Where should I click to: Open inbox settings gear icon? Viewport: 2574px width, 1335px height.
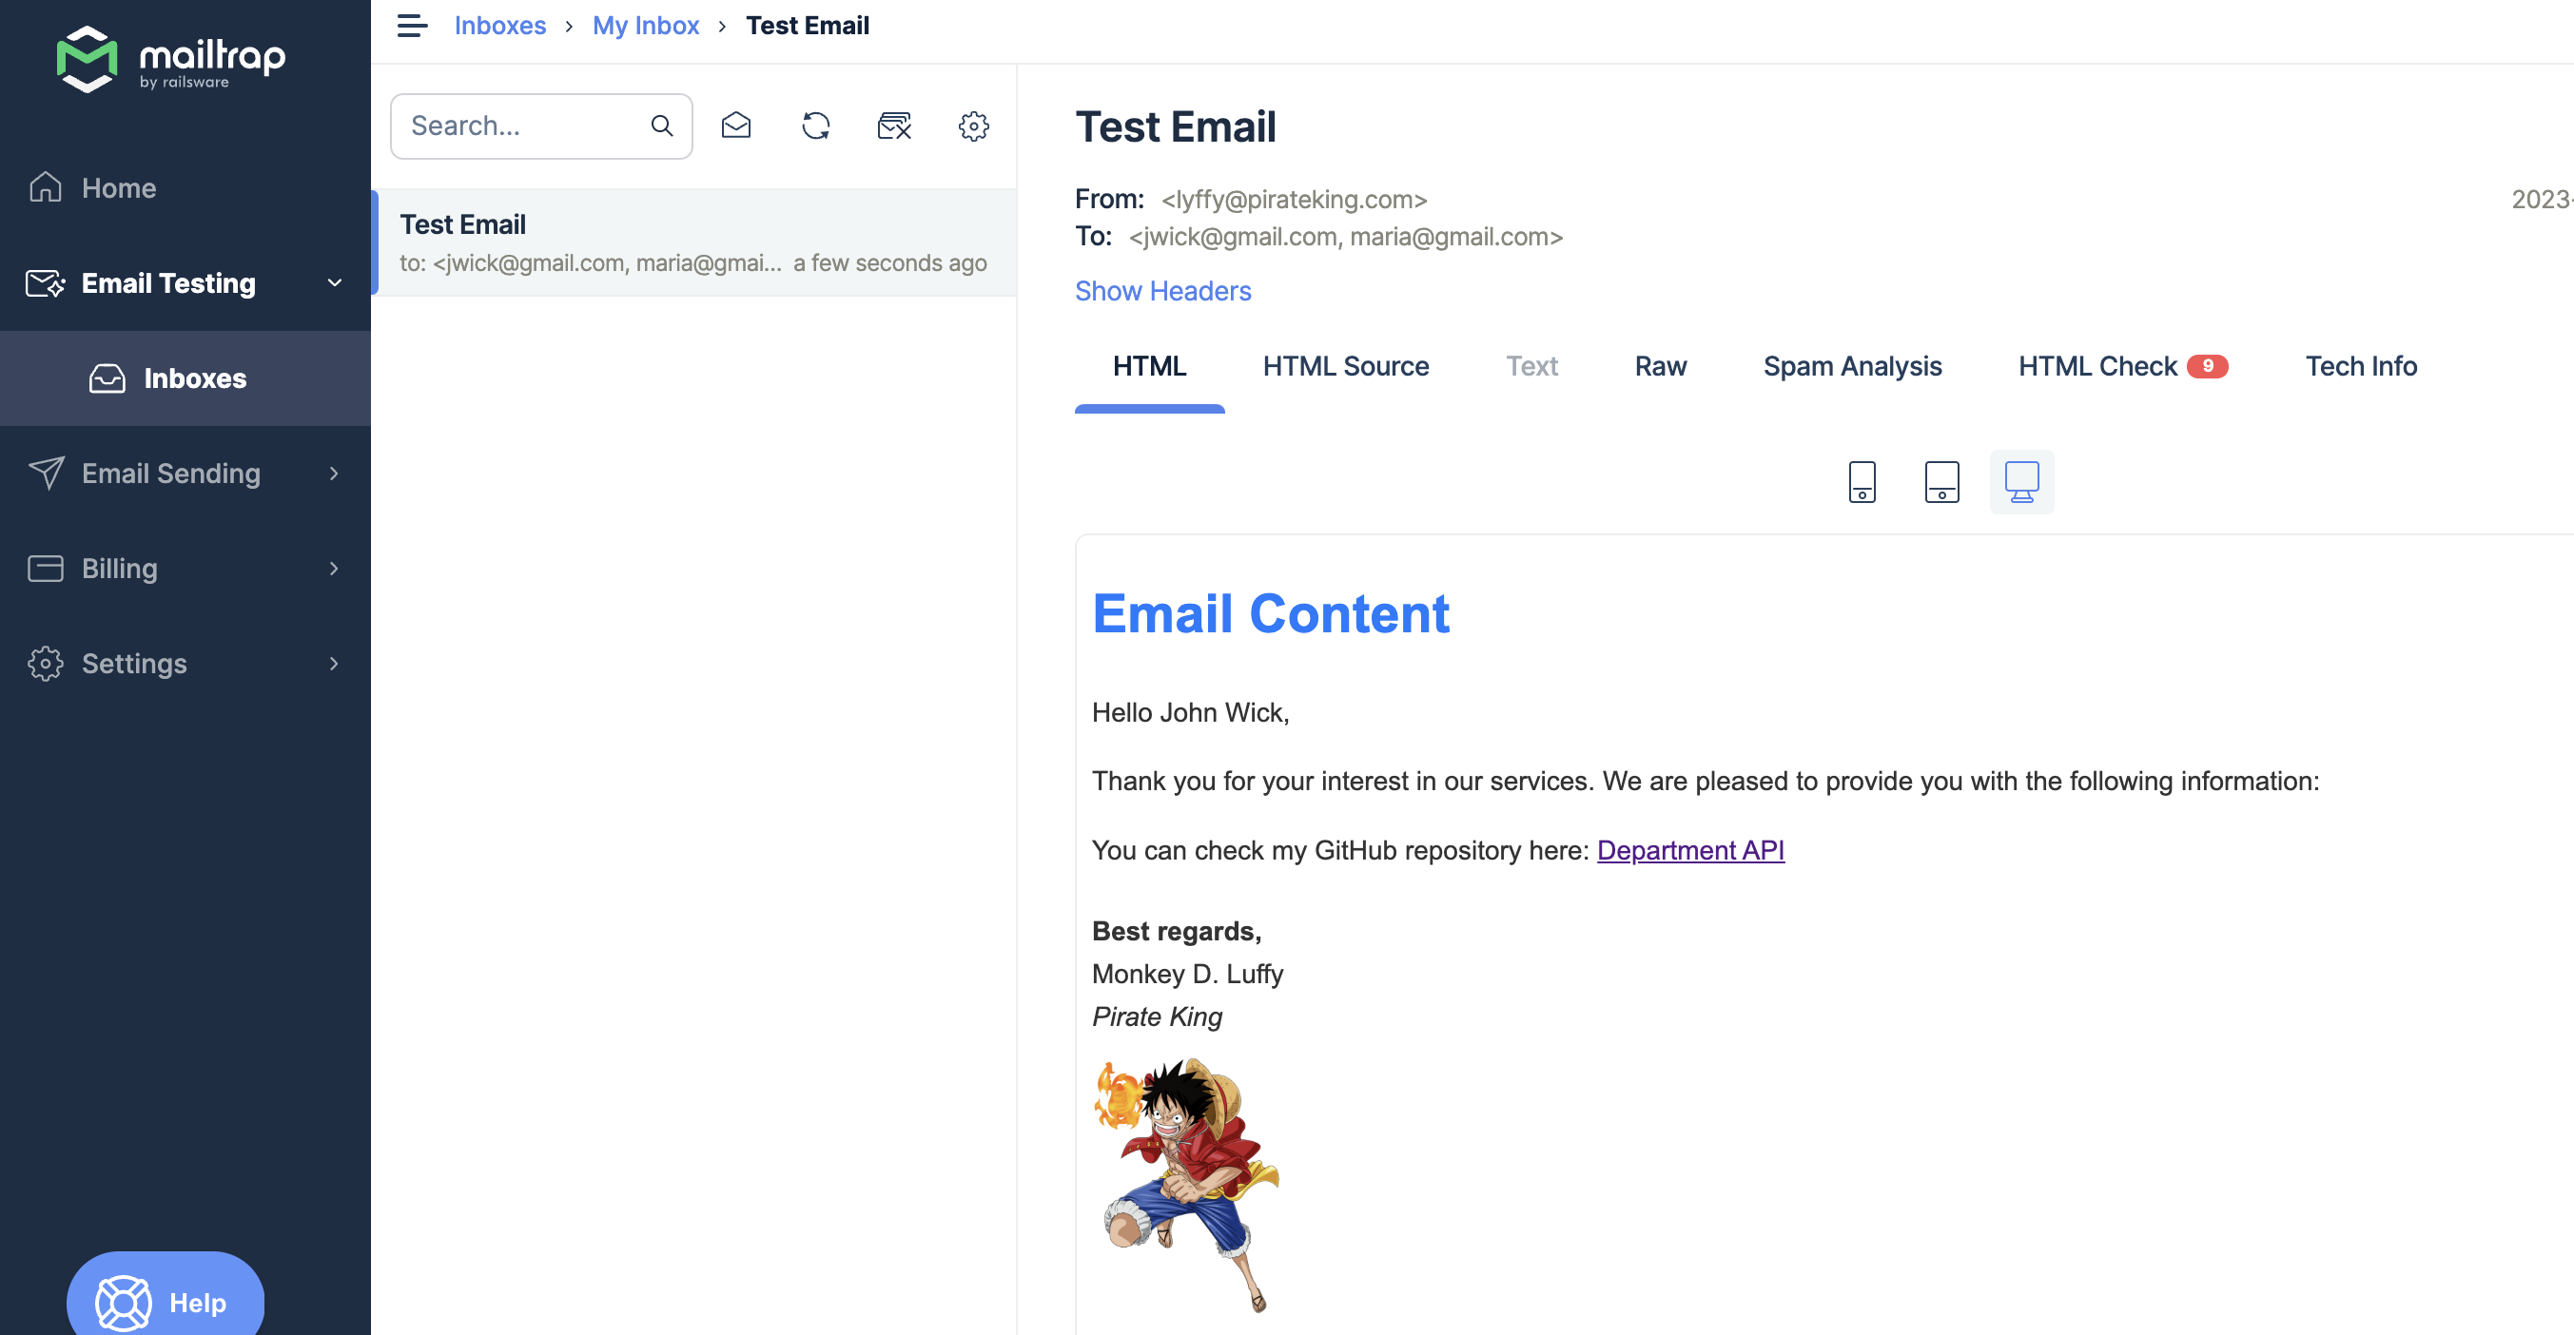[973, 126]
